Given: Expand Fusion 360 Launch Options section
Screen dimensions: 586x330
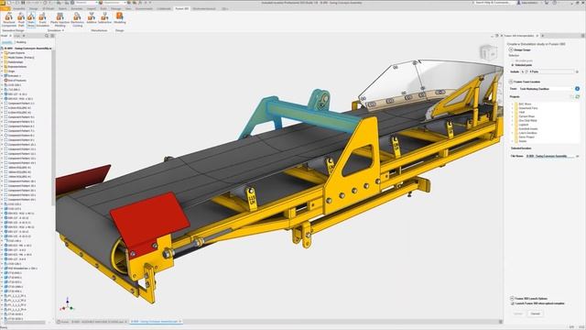Looking at the screenshot, I should [512, 298].
